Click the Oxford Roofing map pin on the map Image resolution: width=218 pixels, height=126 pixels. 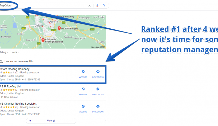[x=57, y=17]
